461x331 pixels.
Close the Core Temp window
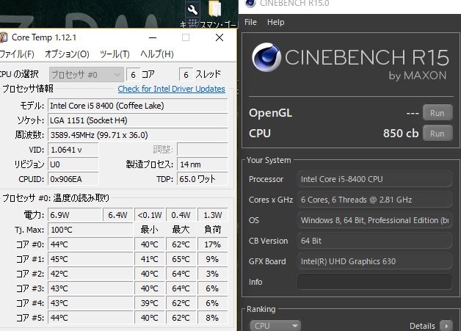[x=219, y=37]
